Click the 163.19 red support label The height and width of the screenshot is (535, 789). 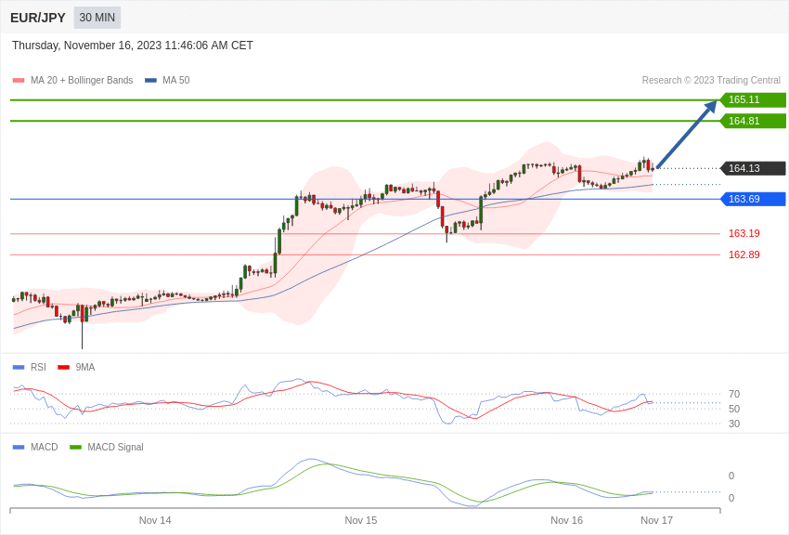[744, 233]
